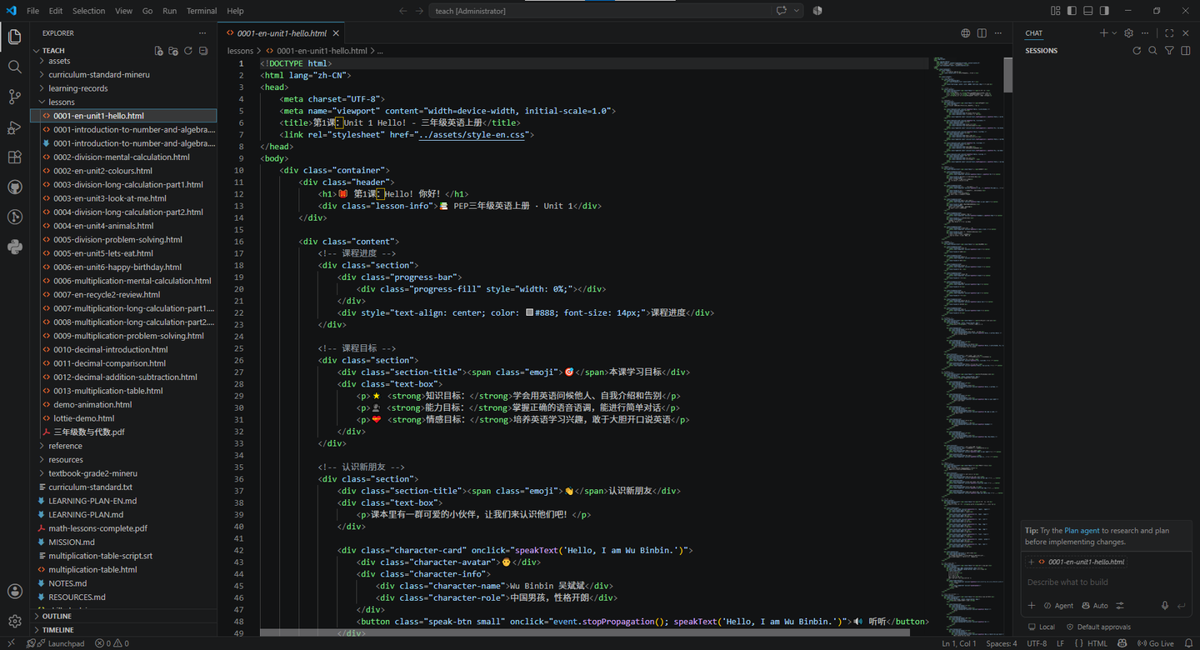Select the 0001-en-unit1-hello.html editor tab

(282, 33)
